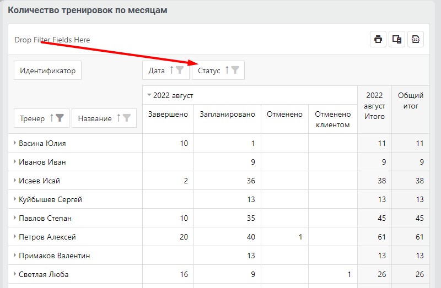Expand the Куйбышев Сергей row

(x=15, y=199)
